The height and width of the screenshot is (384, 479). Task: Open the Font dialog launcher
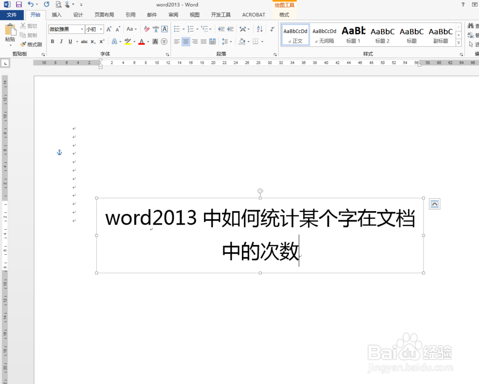pos(167,54)
